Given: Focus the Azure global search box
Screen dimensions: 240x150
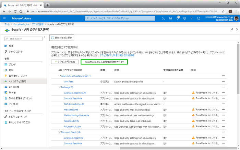Looking at the screenshot, I should (120, 18).
